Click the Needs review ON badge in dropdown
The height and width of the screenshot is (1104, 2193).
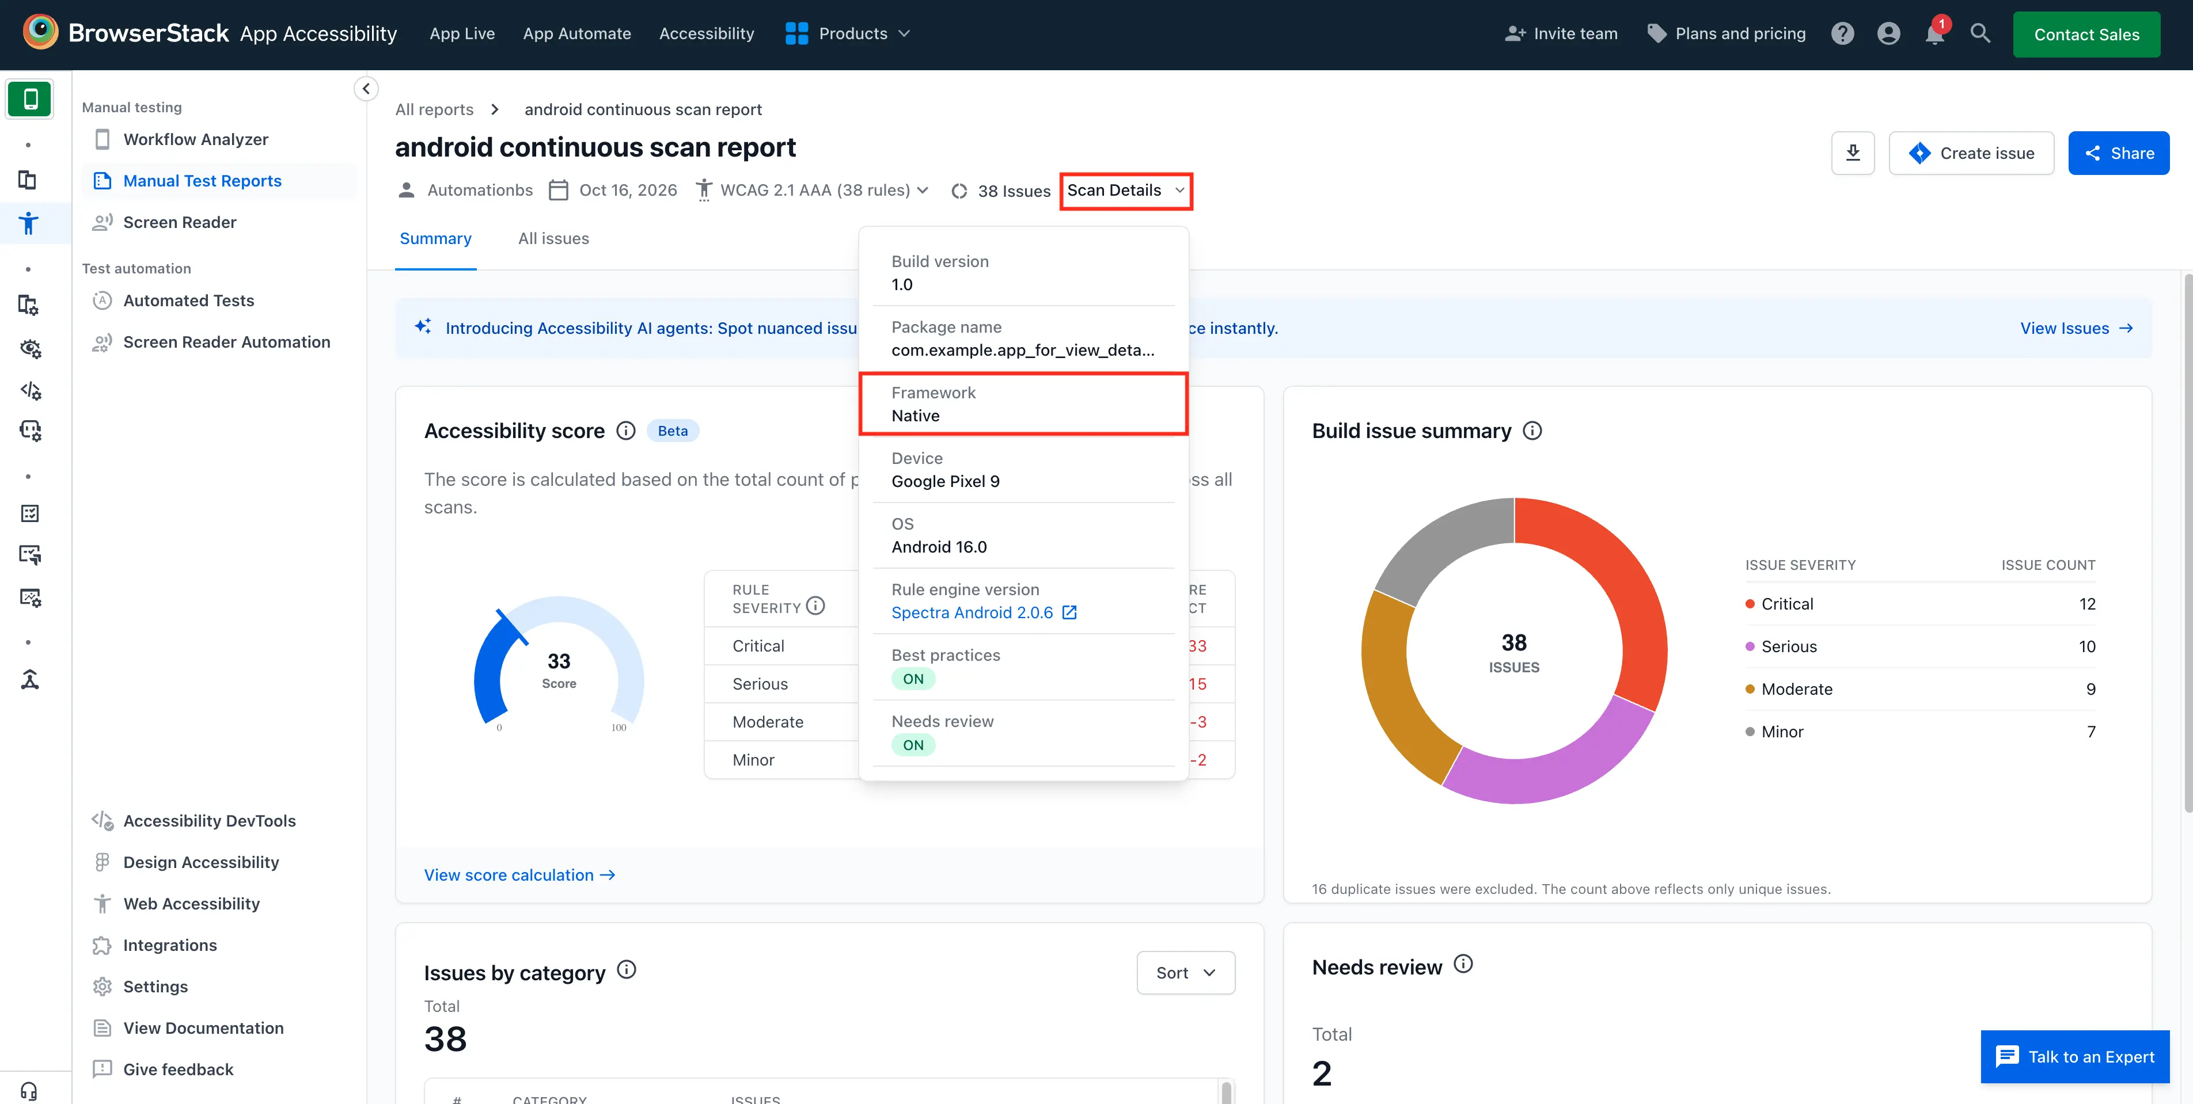(x=913, y=745)
